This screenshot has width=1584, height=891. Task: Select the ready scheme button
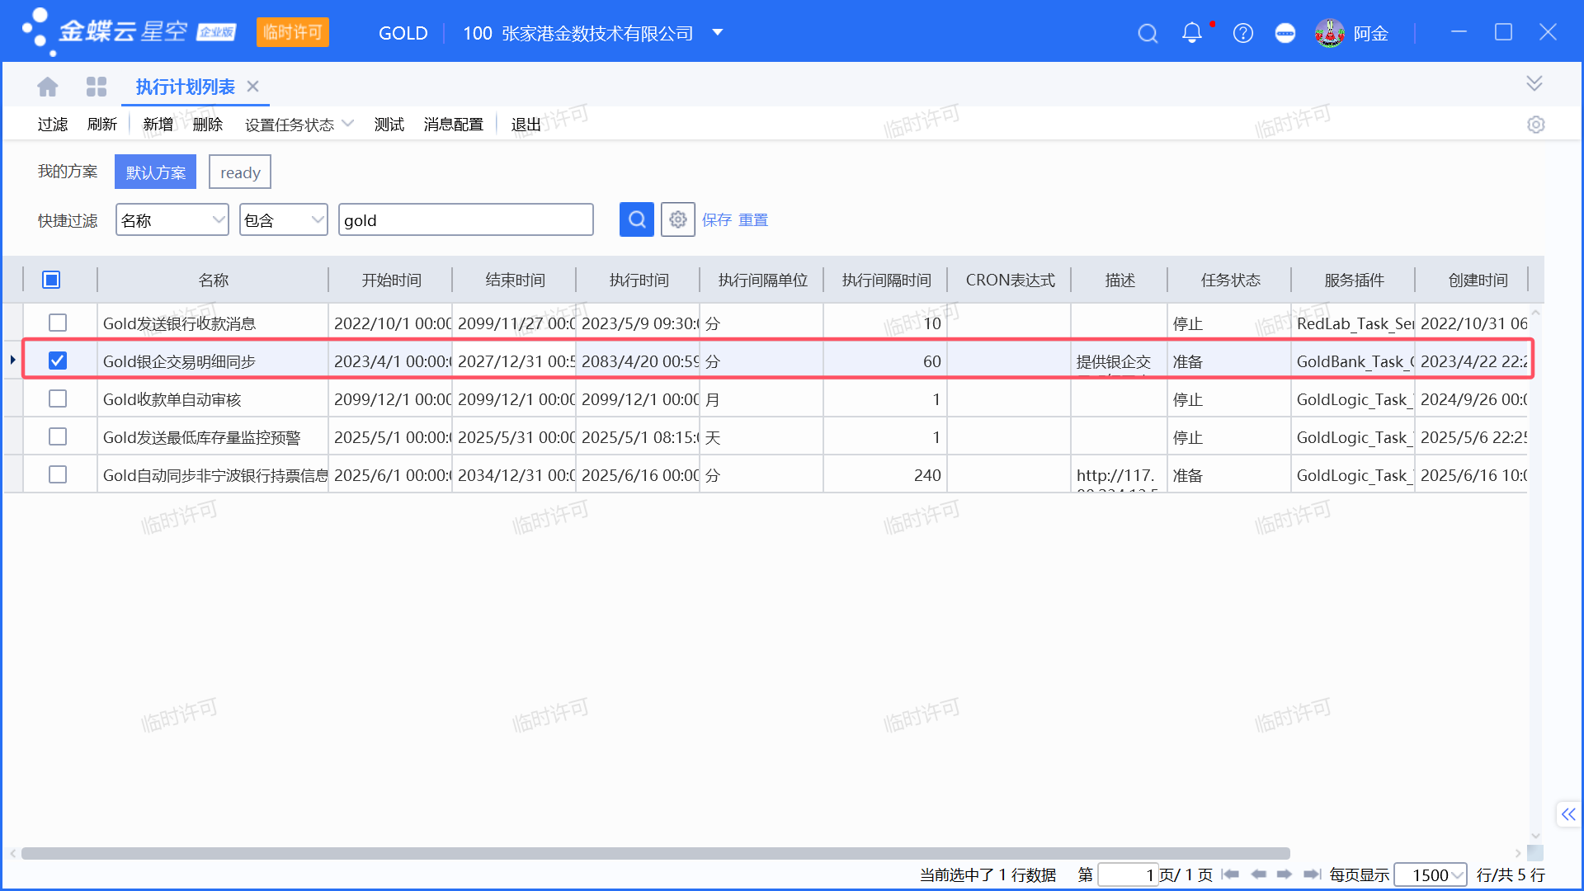[x=240, y=172]
